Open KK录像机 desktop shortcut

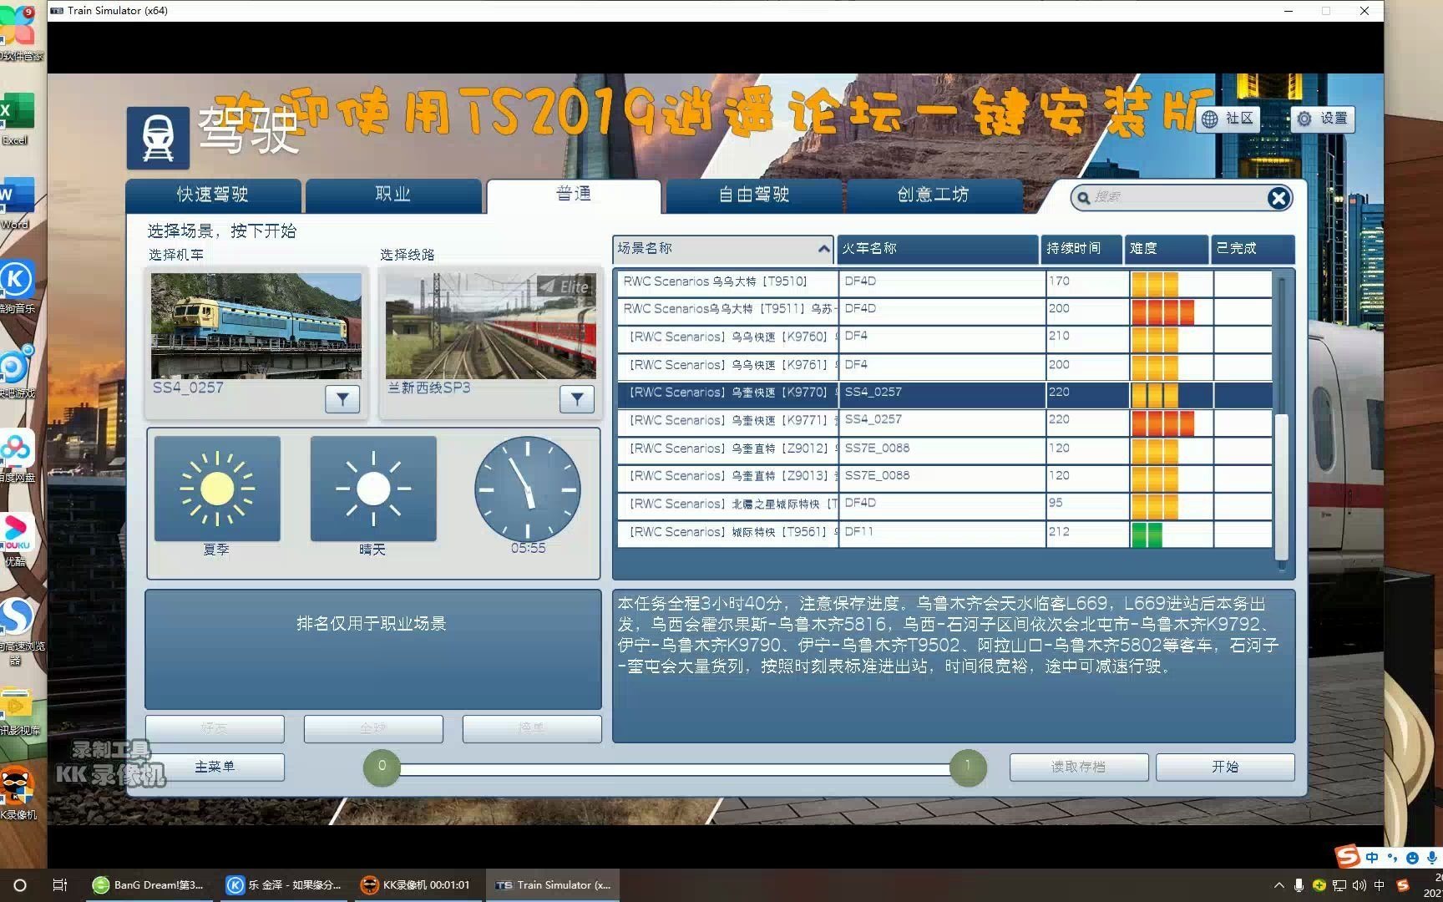point(17,793)
